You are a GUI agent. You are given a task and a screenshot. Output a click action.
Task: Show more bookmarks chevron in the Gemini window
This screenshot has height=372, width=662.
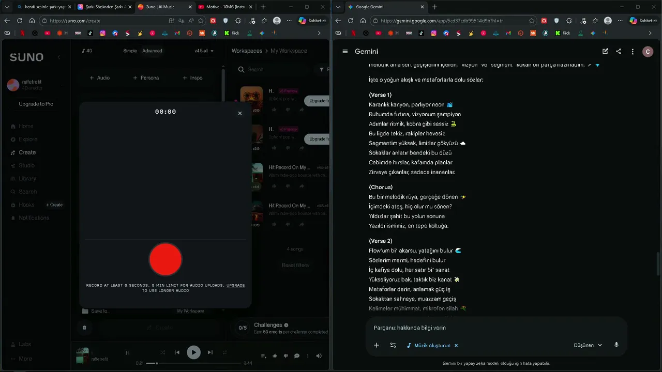tap(650, 33)
